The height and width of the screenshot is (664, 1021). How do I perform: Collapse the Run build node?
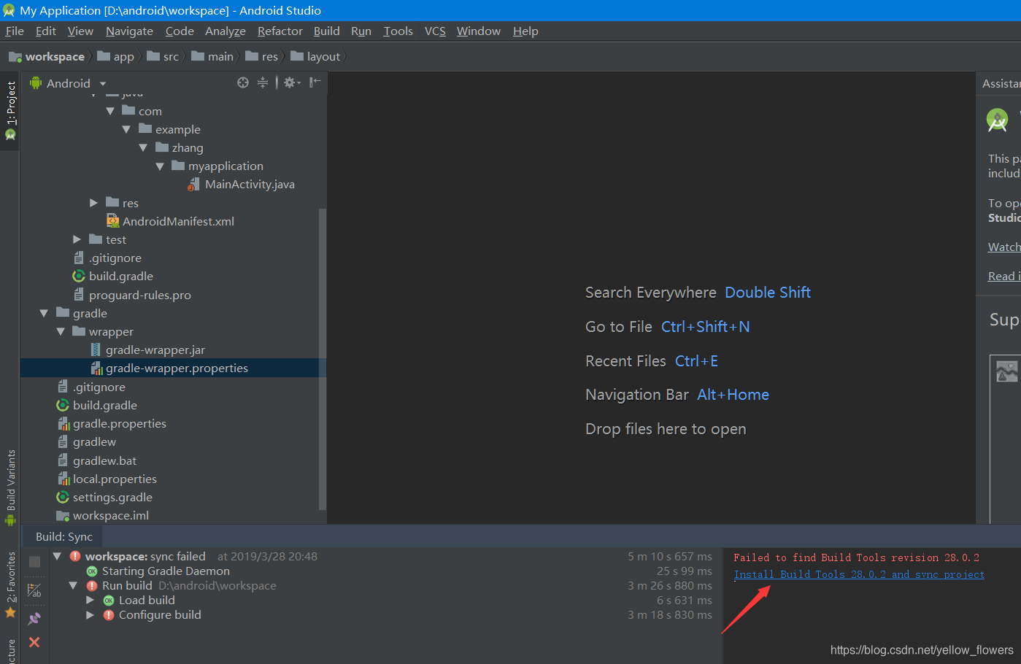(x=73, y=585)
